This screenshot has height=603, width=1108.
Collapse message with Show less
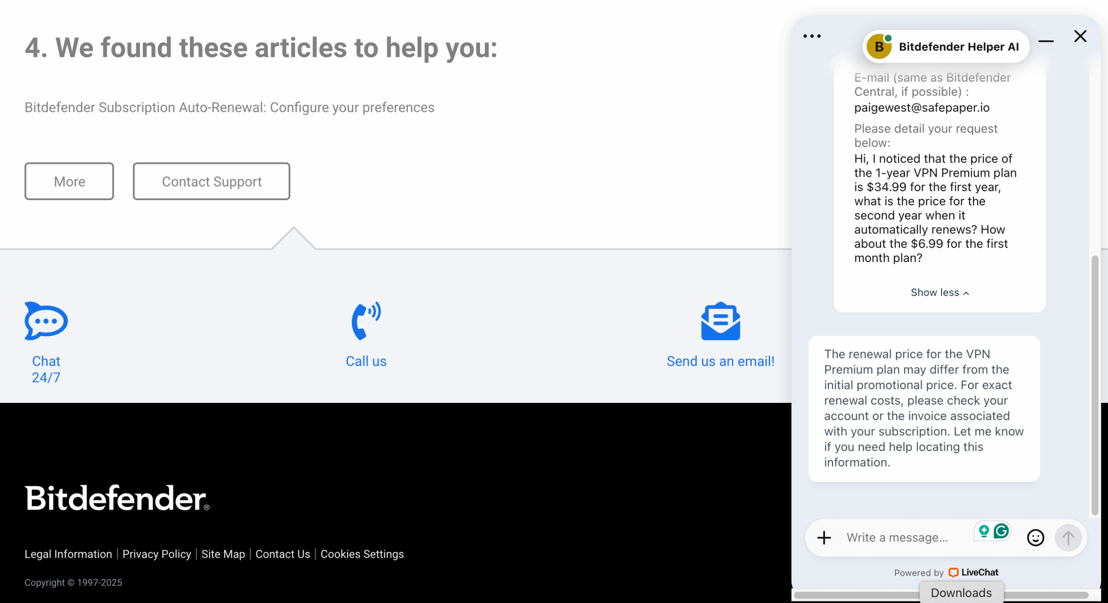click(x=940, y=293)
